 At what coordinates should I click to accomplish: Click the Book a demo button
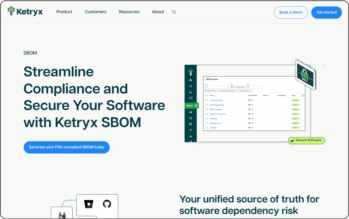click(291, 12)
